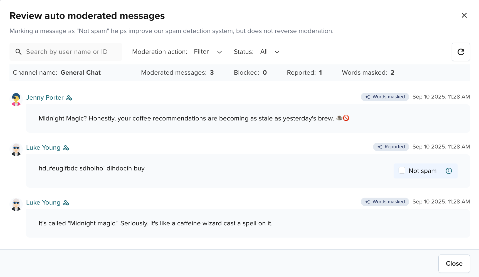Click the search magnifying glass icon
Viewport: 479px width, 277px height.
(x=18, y=52)
